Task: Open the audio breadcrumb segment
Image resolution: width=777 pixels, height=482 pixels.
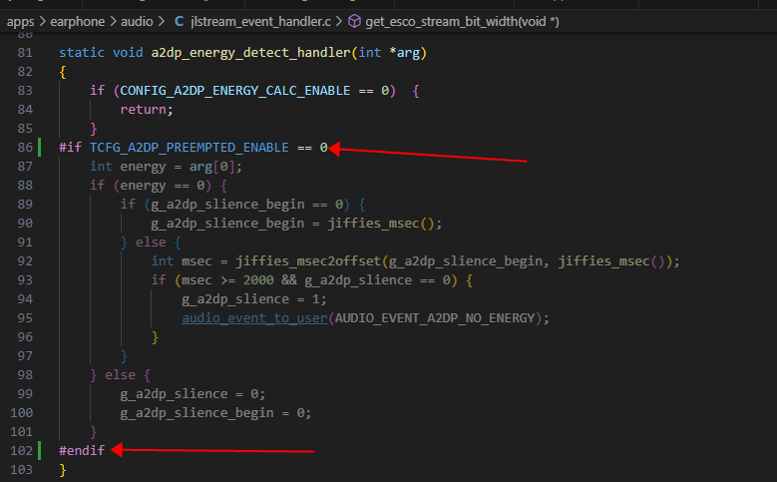Action: click(x=137, y=22)
